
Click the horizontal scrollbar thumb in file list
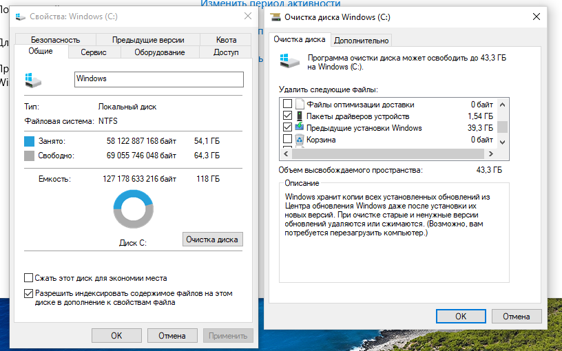(388, 153)
